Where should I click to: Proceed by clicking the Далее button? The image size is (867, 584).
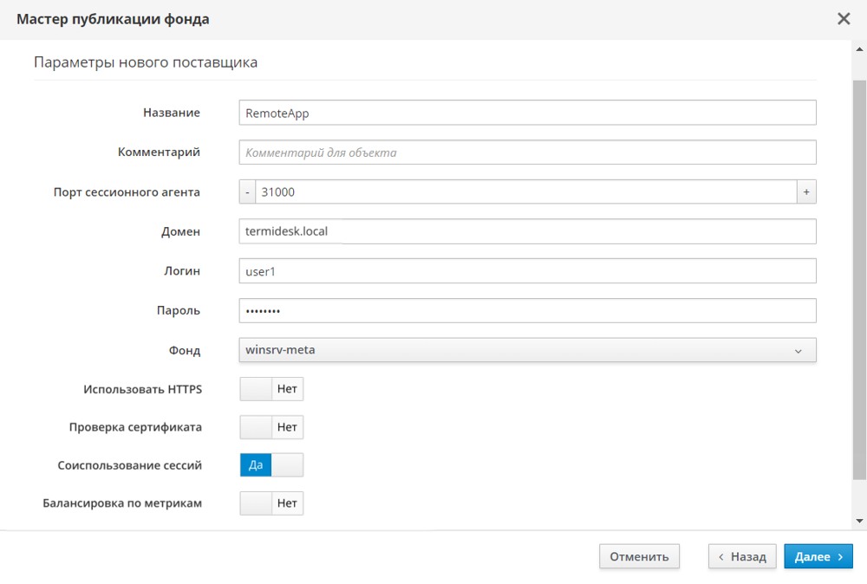click(818, 556)
